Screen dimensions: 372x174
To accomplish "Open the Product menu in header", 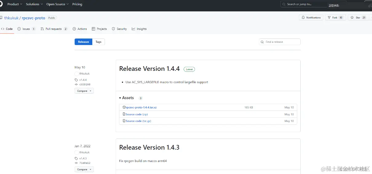I will pyautogui.click(x=15, y=4).
